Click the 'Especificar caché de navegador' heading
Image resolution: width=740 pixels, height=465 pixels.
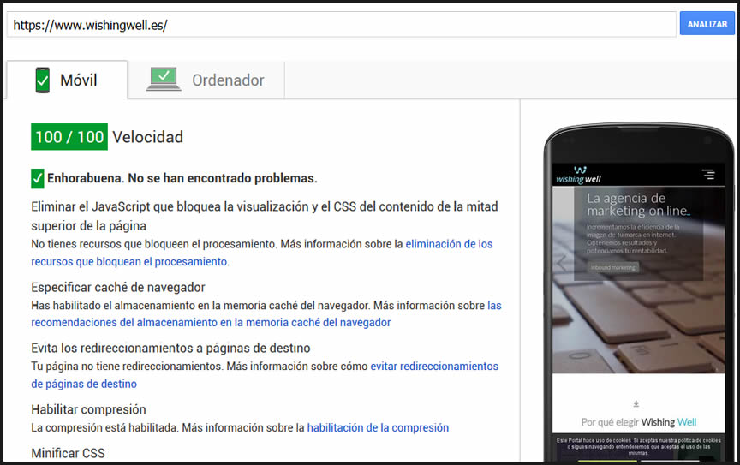coord(118,287)
